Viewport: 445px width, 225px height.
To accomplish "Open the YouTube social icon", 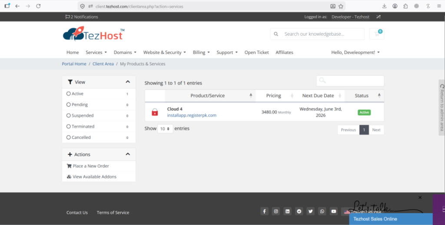I will (x=334, y=212).
